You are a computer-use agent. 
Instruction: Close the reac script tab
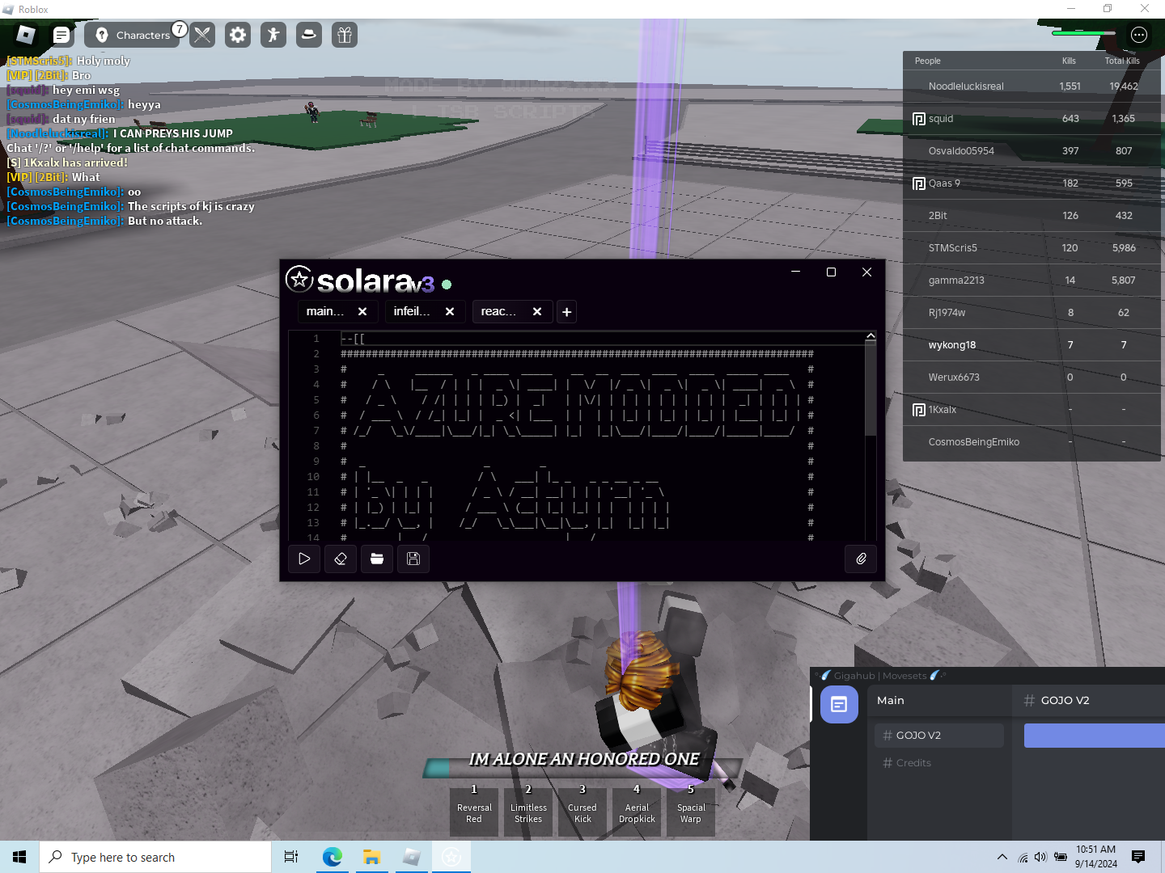537,311
